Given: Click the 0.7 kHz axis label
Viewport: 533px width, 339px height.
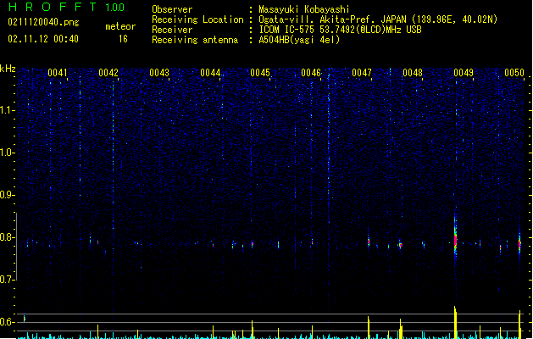Looking at the screenshot, I should click(8, 280).
